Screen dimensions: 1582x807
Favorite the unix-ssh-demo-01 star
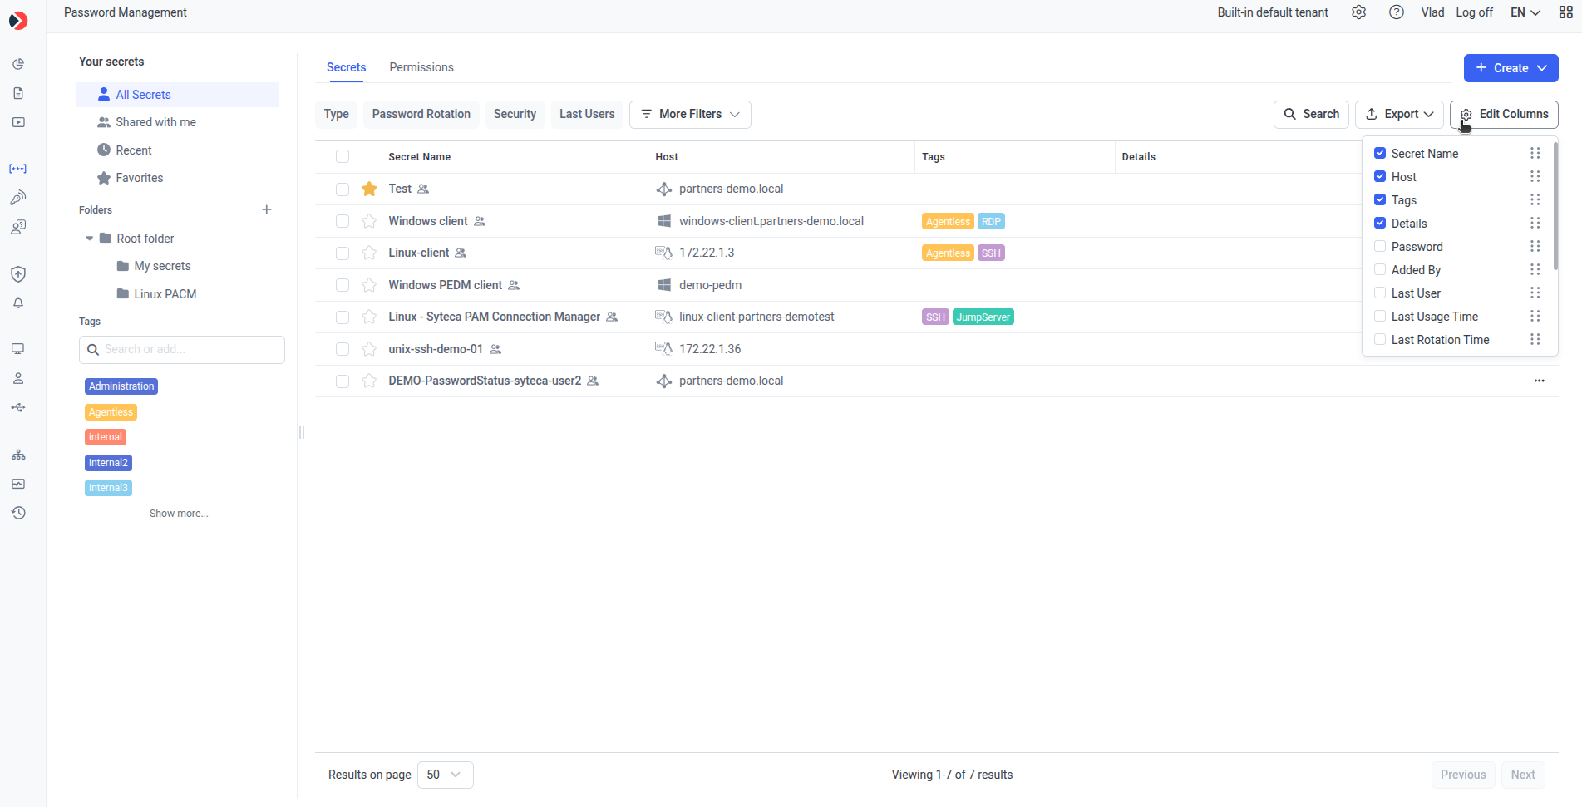click(369, 349)
